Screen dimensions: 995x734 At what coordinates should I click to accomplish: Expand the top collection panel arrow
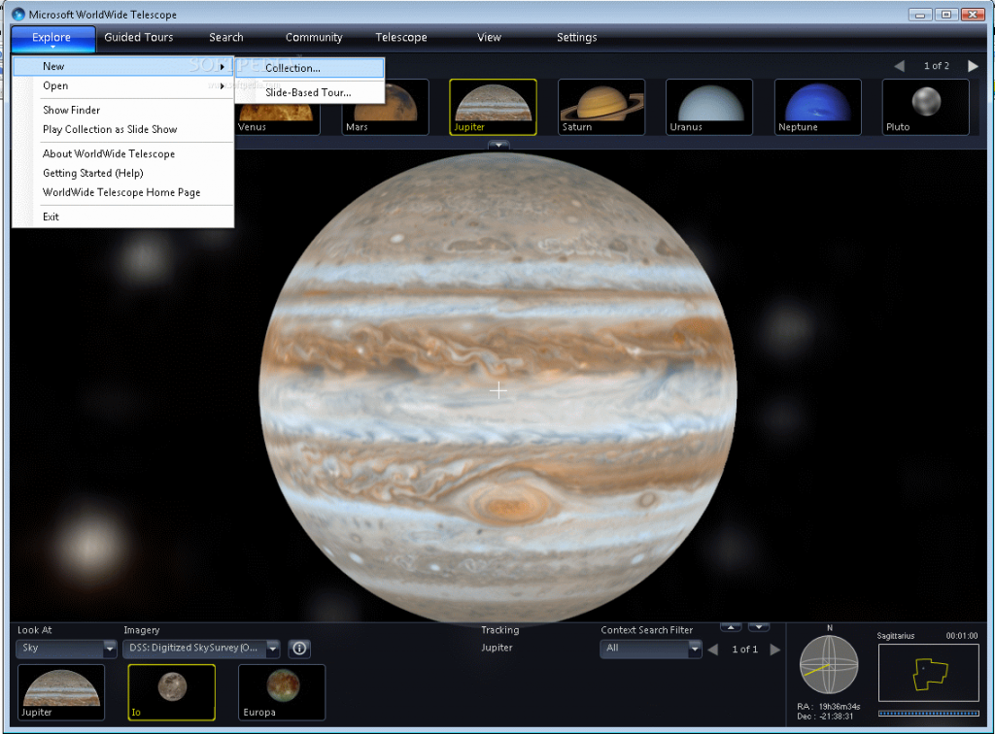point(498,146)
